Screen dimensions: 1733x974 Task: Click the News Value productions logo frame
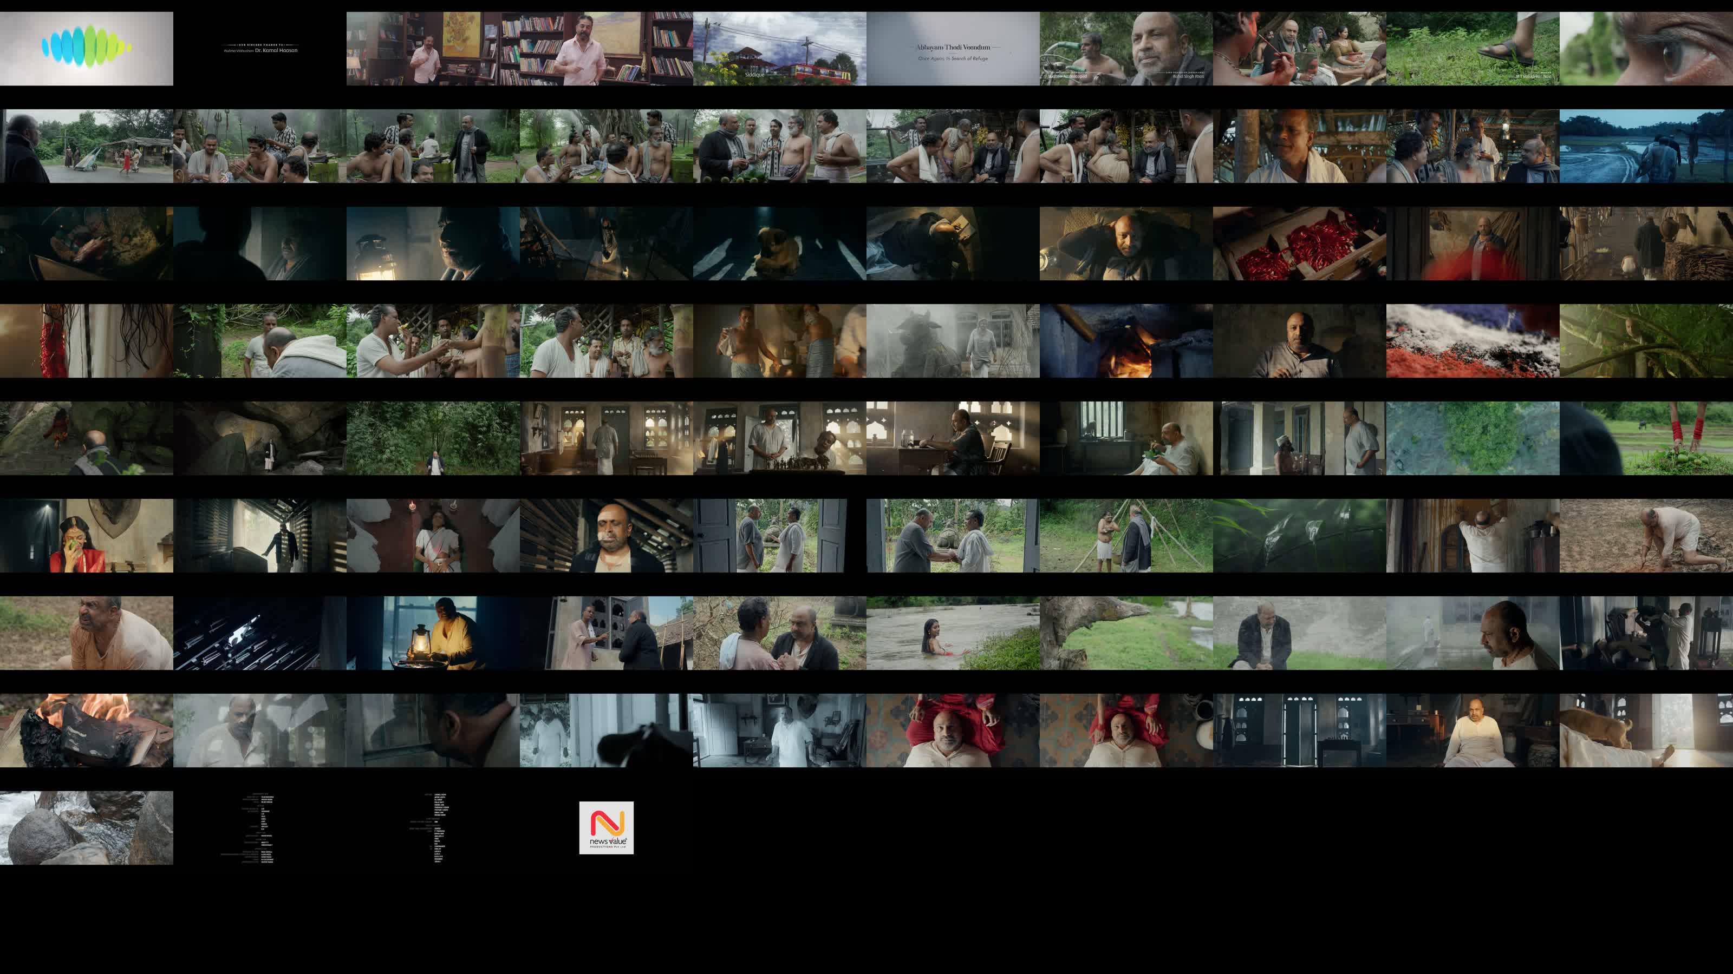606,827
